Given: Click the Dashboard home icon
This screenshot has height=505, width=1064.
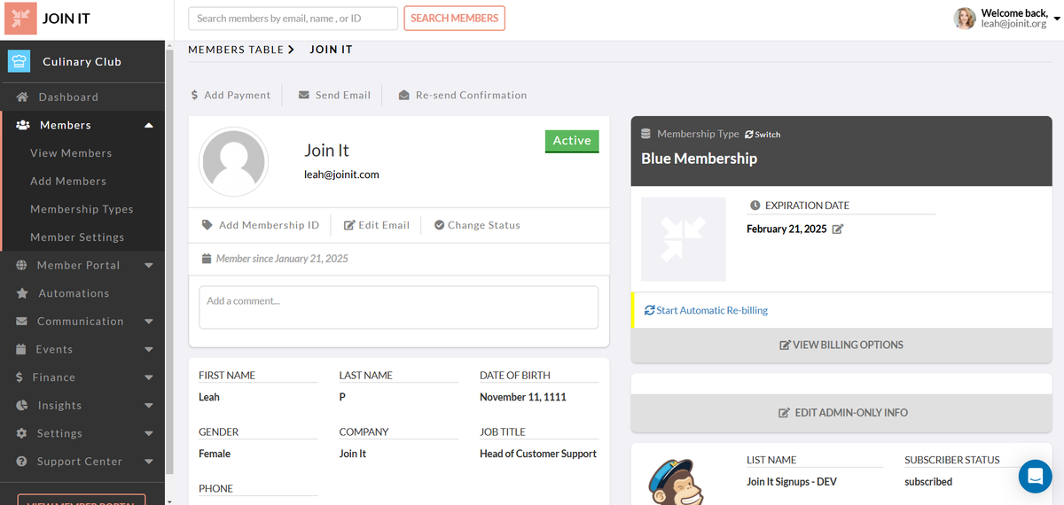Looking at the screenshot, I should click(x=22, y=97).
